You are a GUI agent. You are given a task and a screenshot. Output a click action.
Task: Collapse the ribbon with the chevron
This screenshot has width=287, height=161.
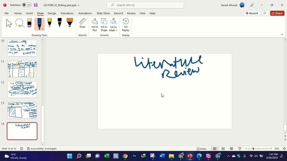[x=282, y=34]
